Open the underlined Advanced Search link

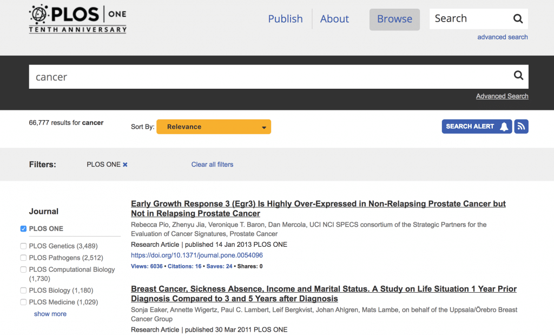click(502, 96)
